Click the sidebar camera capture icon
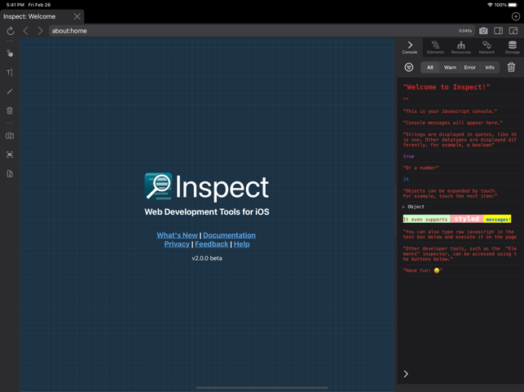 click(x=10, y=136)
